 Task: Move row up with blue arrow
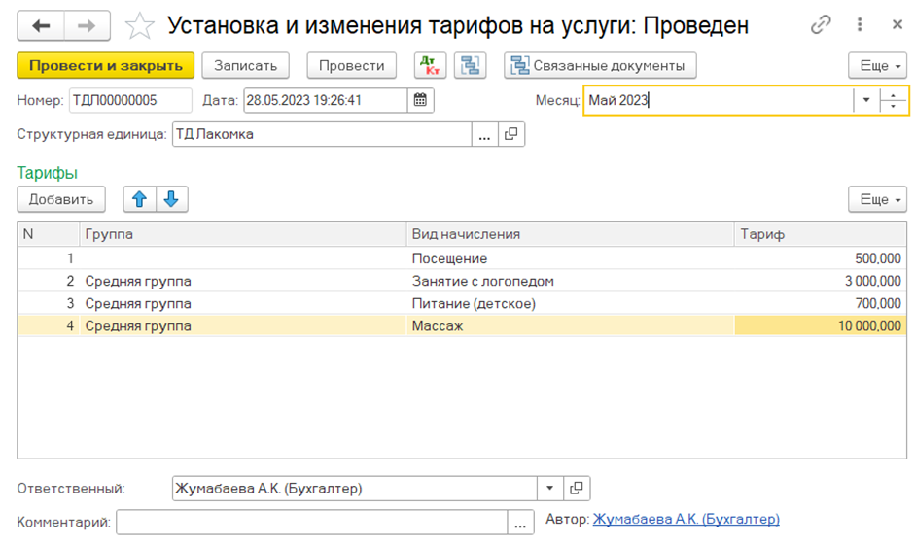point(139,199)
